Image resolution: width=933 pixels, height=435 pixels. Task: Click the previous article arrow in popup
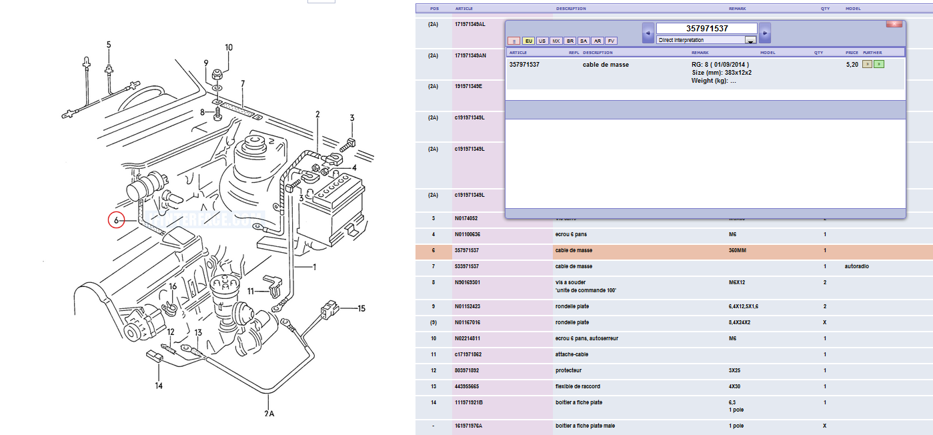pyautogui.click(x=648, y=33)
